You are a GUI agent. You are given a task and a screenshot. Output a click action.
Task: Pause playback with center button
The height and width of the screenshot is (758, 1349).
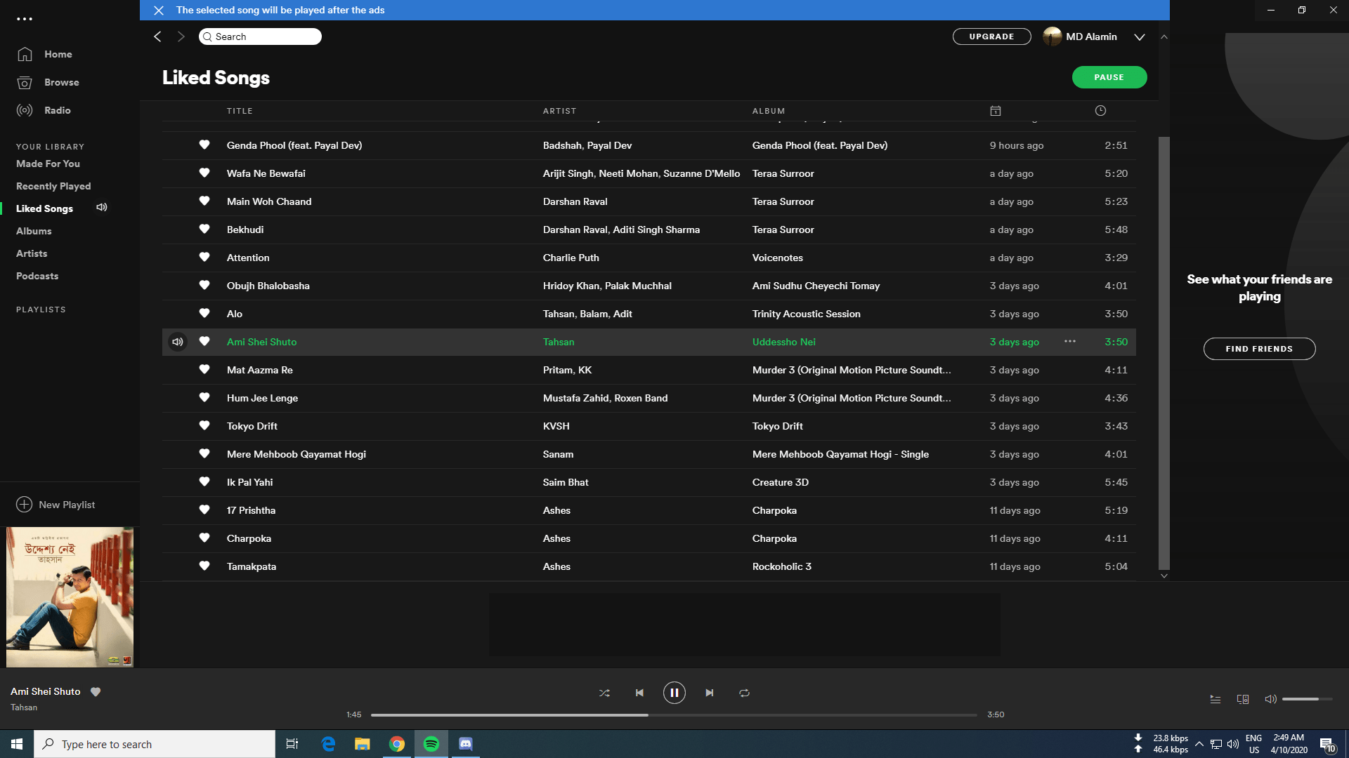[x=674, y=693]
